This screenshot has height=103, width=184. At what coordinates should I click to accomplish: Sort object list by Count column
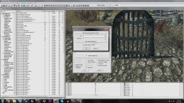(45, 11)
